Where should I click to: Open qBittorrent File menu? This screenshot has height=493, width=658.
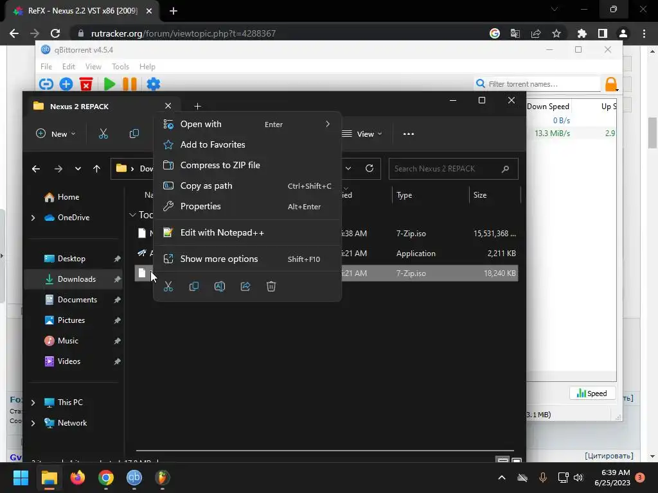tap(46, 67)
